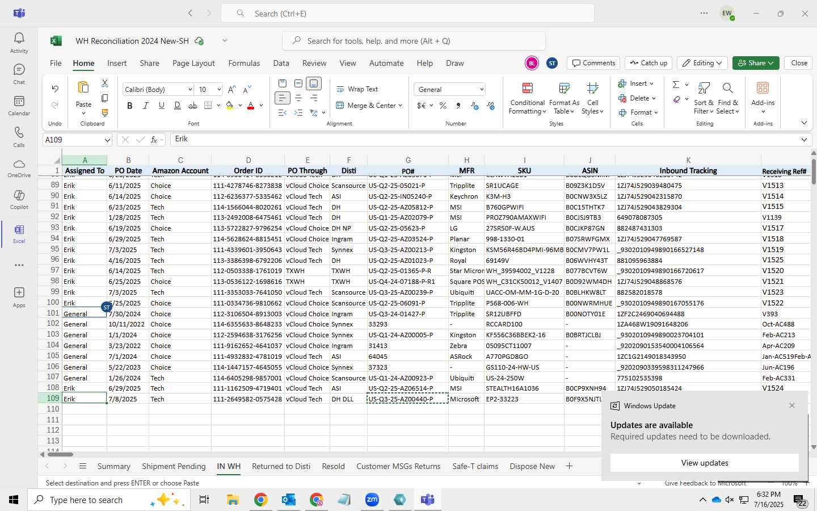This screenshot has height=511, width=817.
Task: Add a new sheet with plus icon
Action: pyautogui.click(x=569, y=466)
